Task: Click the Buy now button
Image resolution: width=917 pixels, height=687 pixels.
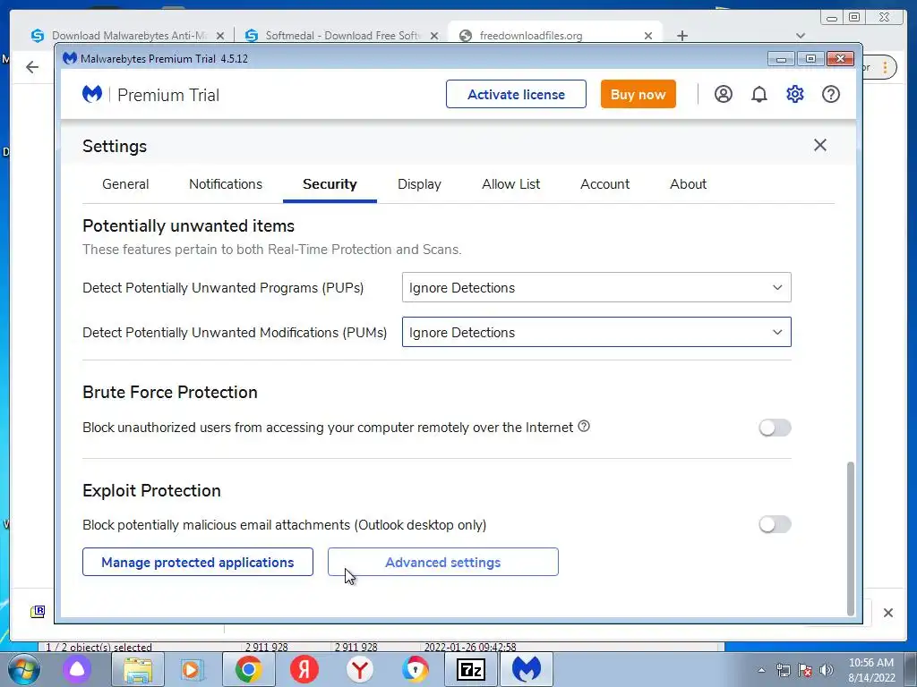Action: (x=638, y=94)
